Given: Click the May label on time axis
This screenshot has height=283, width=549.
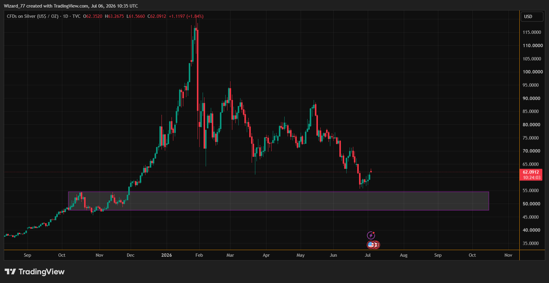Looking at the screenshot, I should pyautogui.click(x=300, y=256).
